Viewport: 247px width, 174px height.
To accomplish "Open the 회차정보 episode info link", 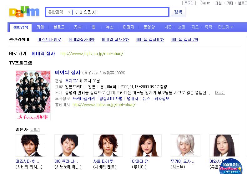I will click(162, 99).
